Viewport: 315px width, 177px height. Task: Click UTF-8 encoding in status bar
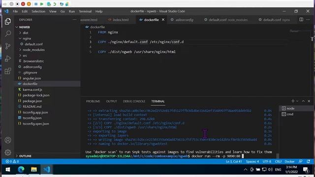[x=267, y=161]
